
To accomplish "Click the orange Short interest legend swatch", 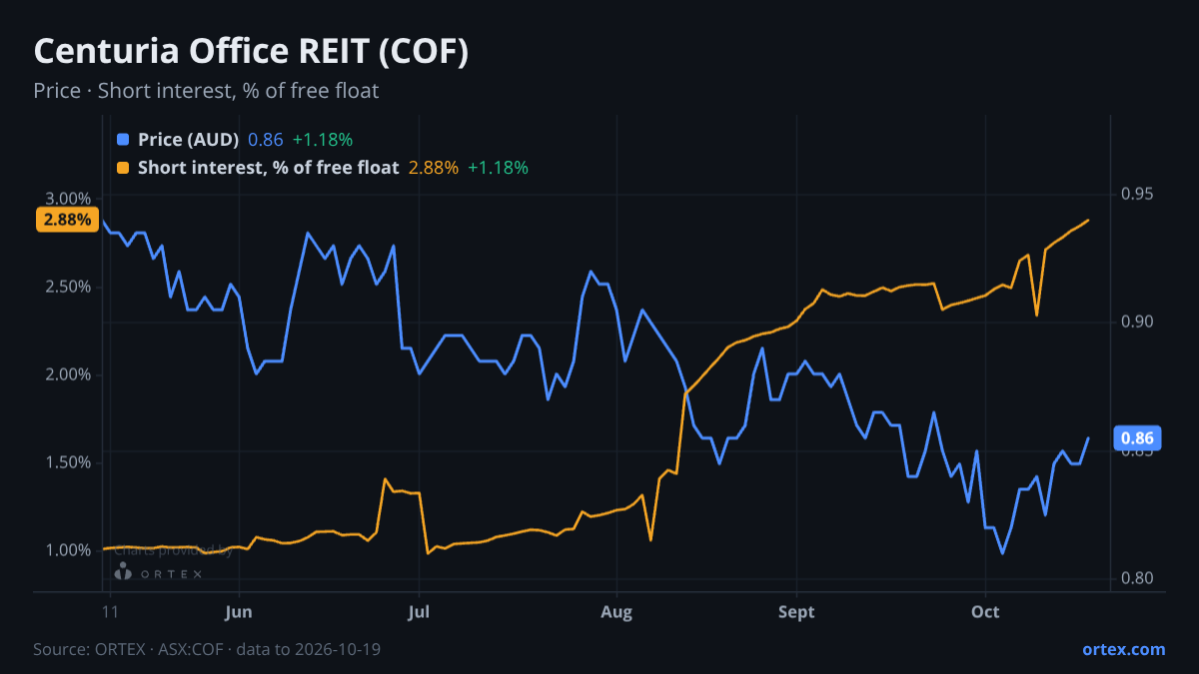I will [x=123, y=168].
